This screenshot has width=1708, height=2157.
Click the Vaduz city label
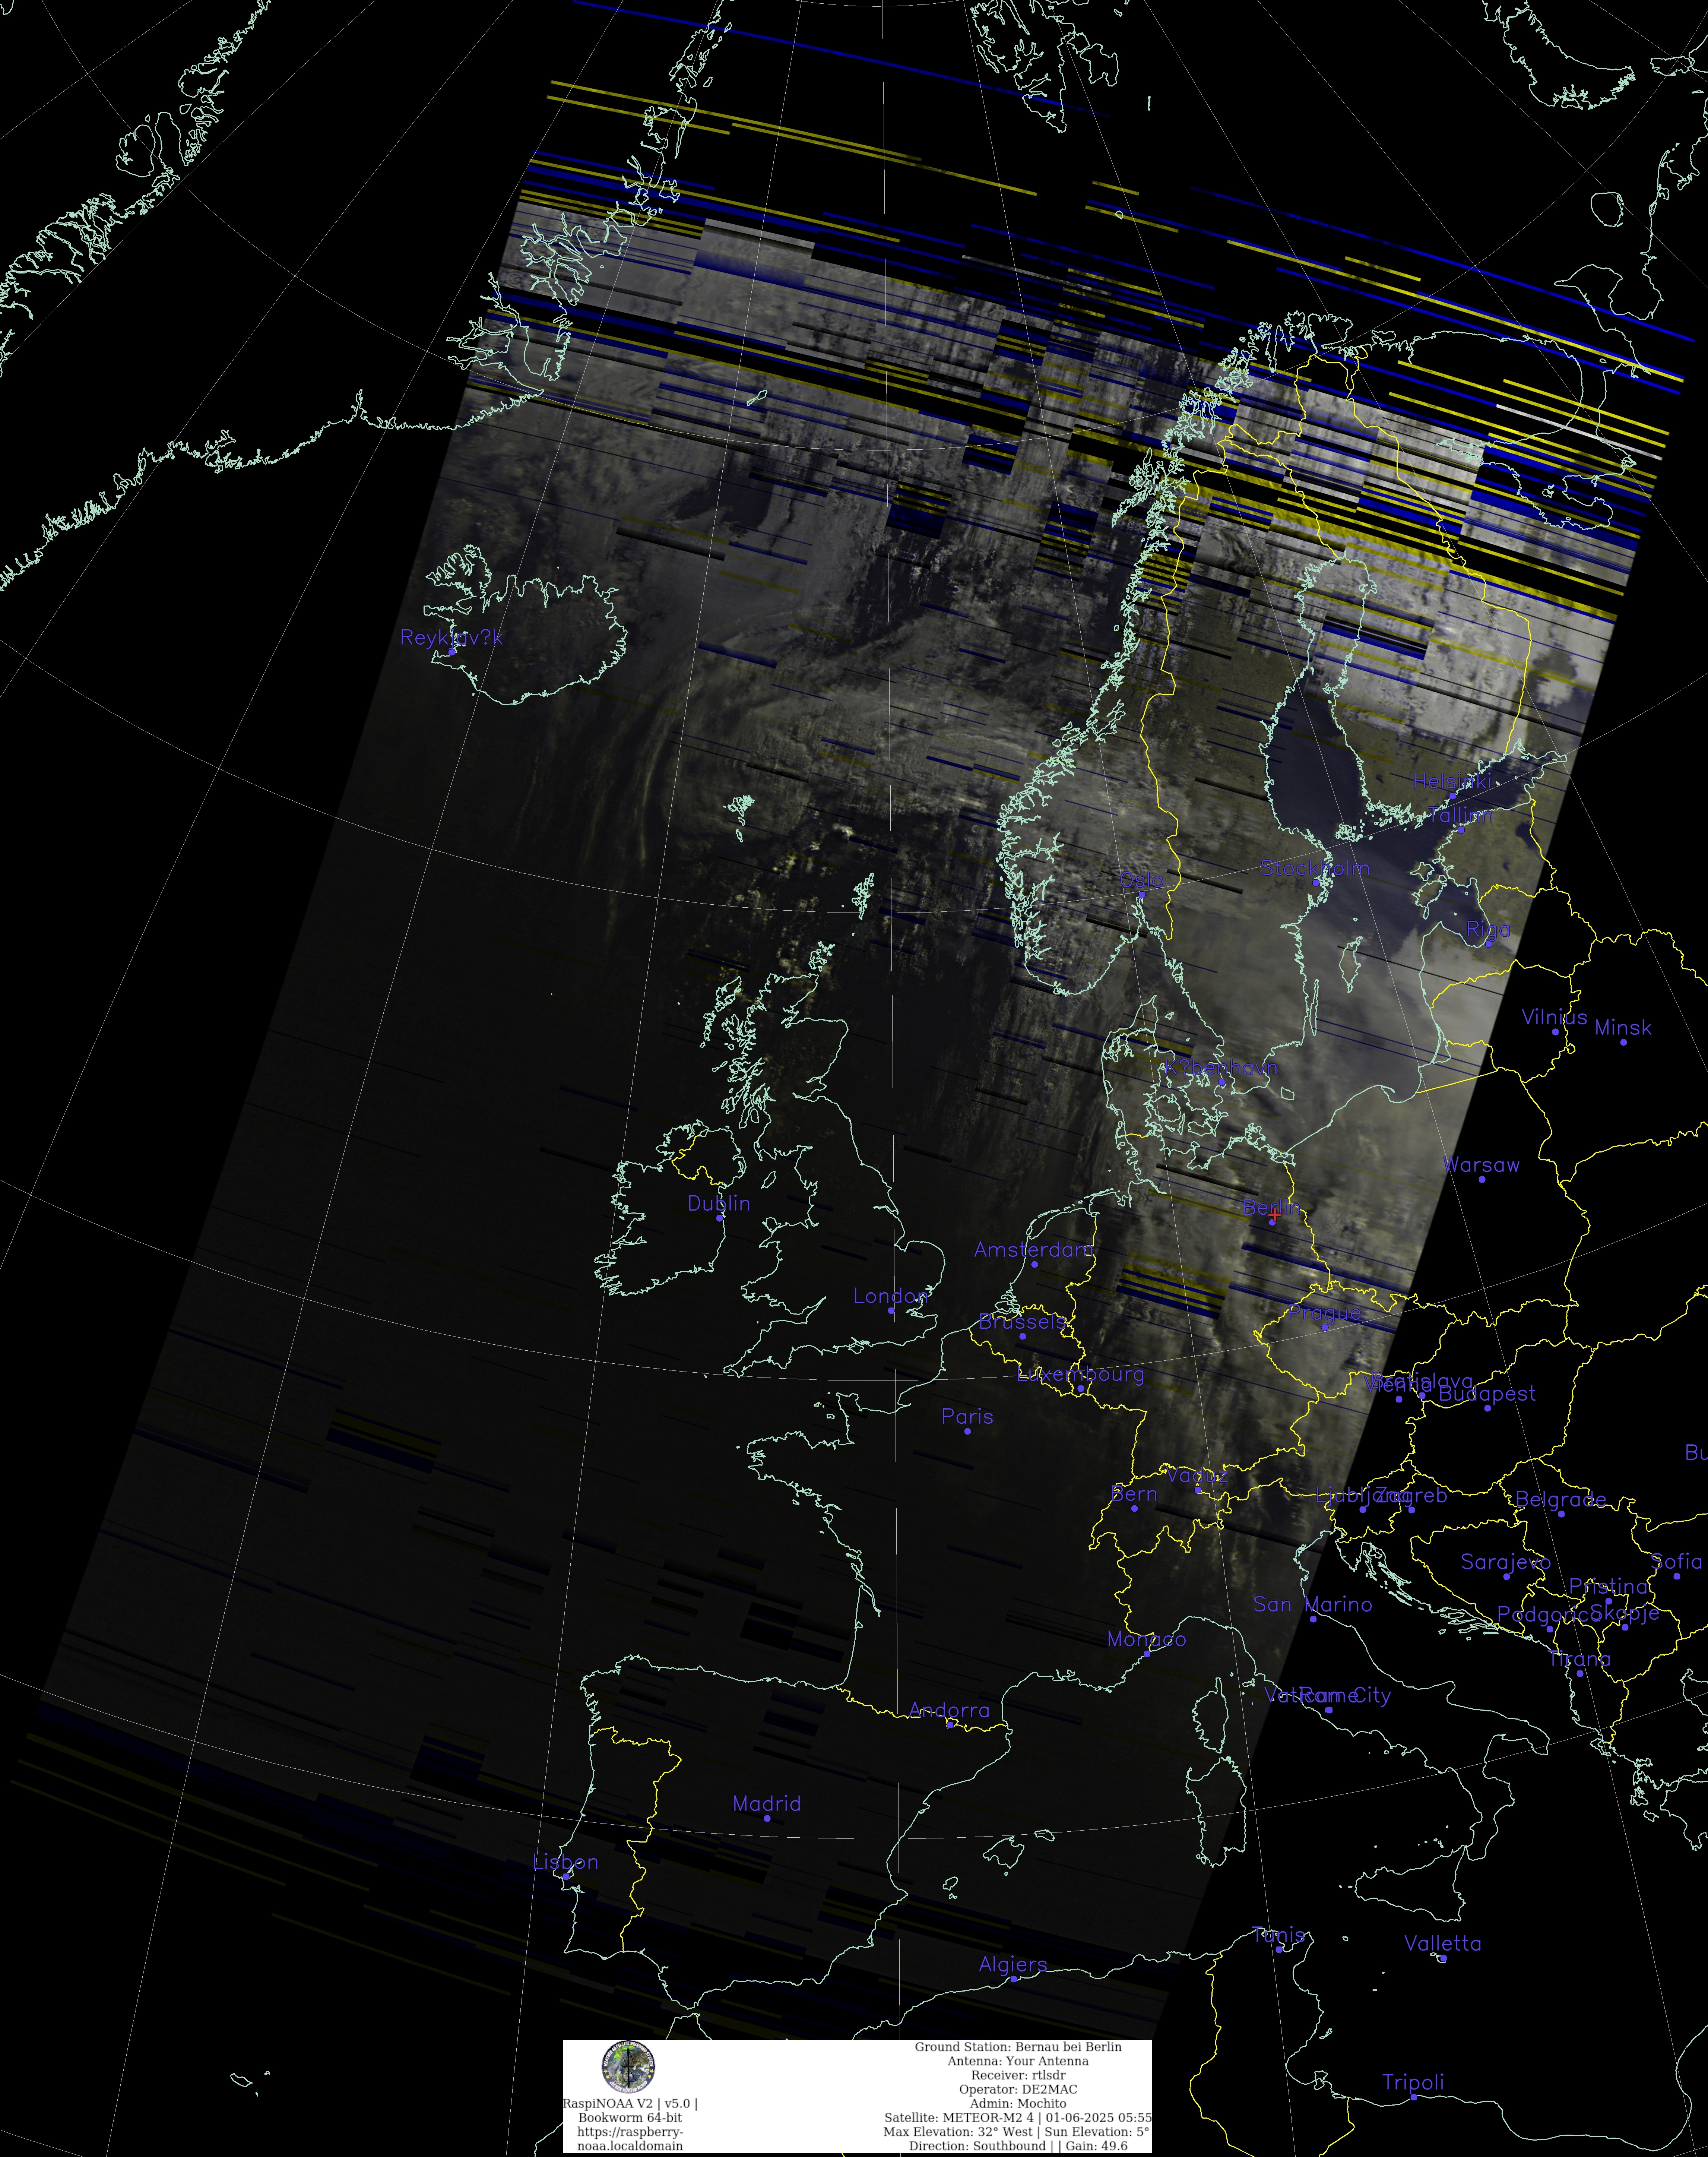(1197, 1476)
